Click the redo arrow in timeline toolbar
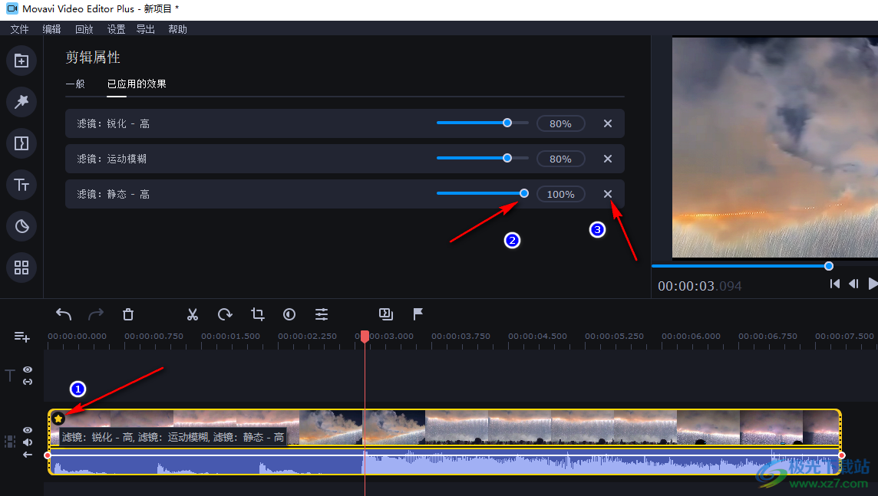 pyautogui.click(x=96, y=314)
